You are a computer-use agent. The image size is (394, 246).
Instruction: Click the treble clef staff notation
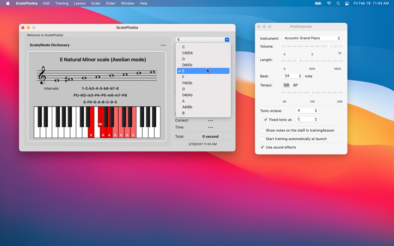pyautogui.click(x=97, y=75)
